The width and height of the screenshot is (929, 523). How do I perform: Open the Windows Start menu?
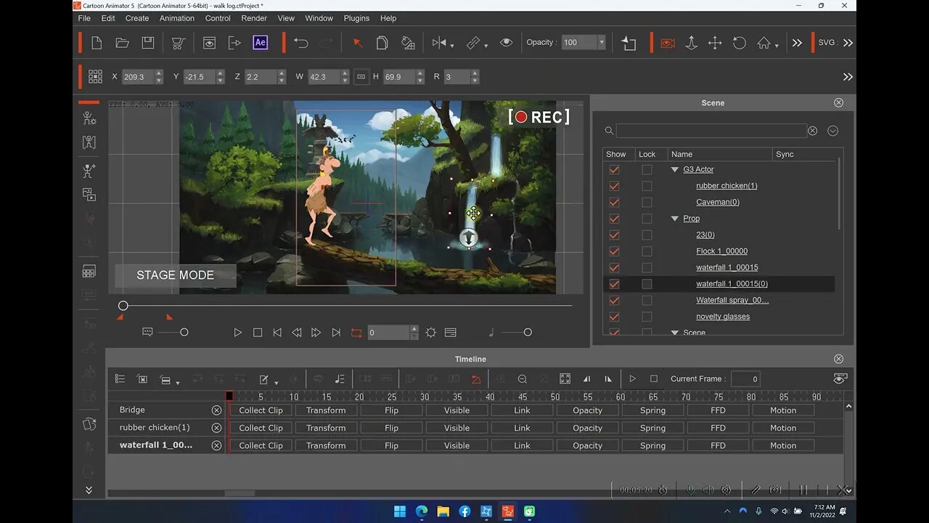click(x=400, y=511)
